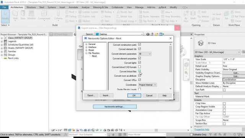Click OK in Navisworks Options Editor
245x138 pixels.
(134, 95)
